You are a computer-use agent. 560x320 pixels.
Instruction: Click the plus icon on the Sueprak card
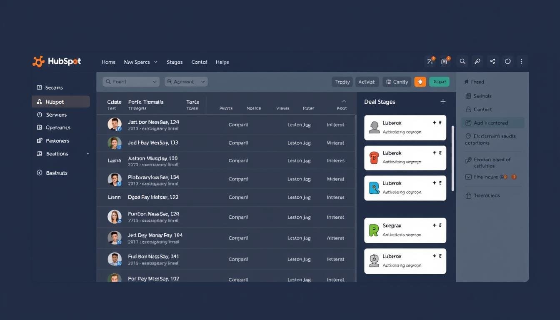coord(434,225)
